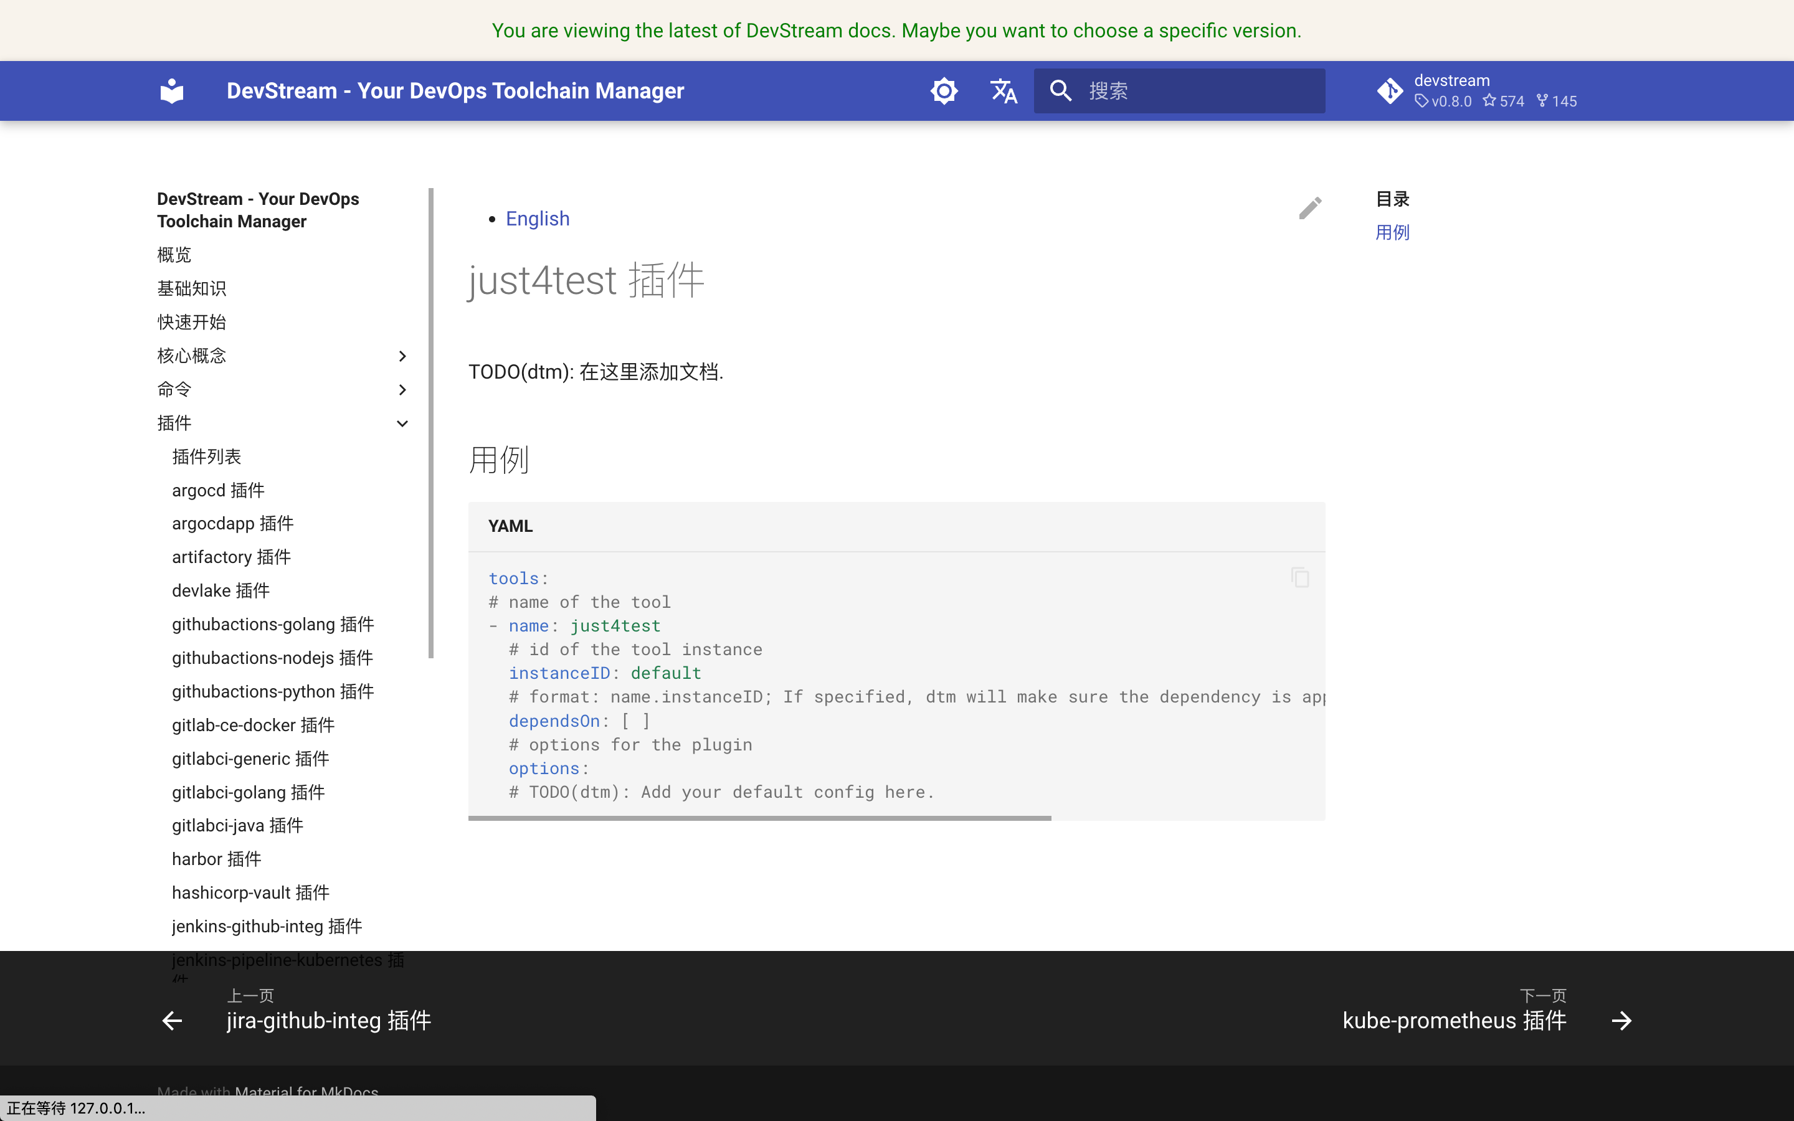Click the DevStream header title text

point(455,90)
